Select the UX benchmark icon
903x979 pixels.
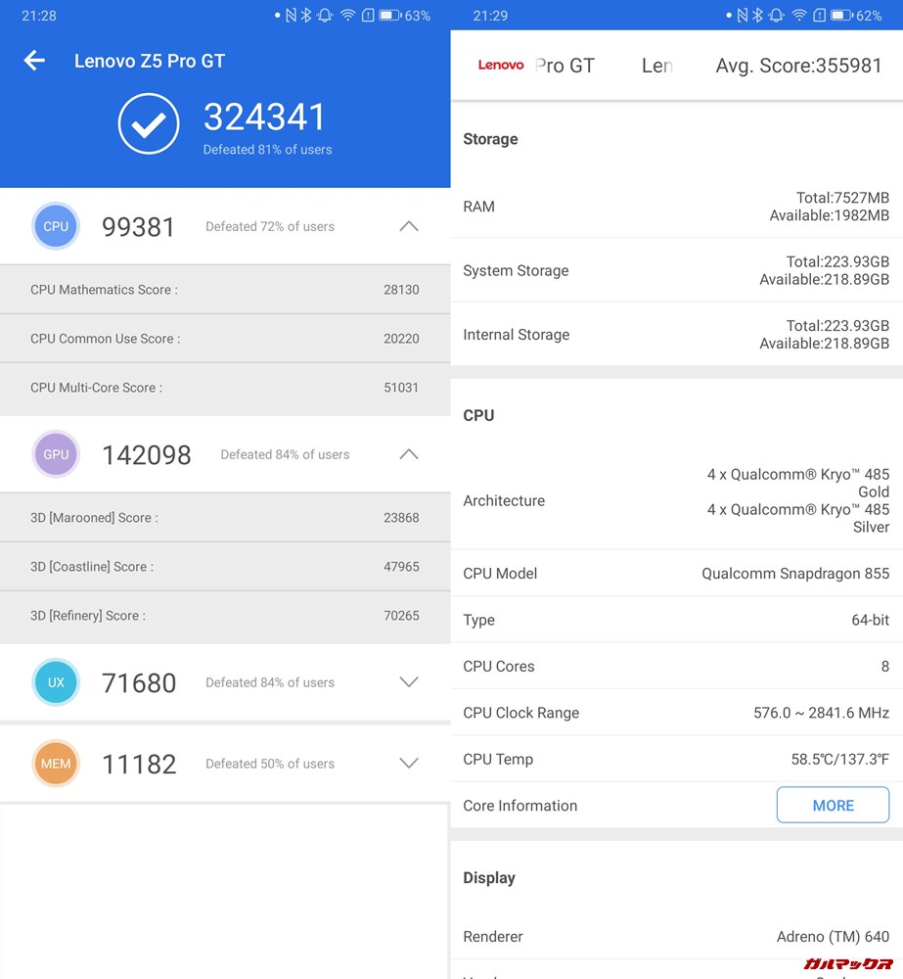pos(56,682)
